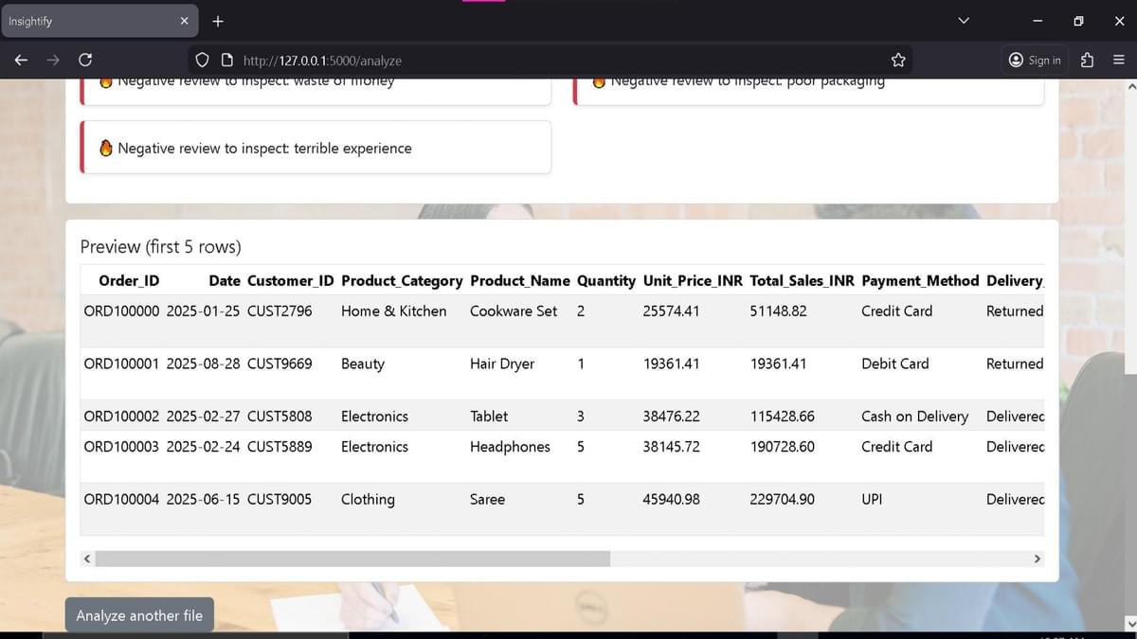
Task: Open the extensions puzzle icon
Action: pyautogui.click(x=1088, y=60)
